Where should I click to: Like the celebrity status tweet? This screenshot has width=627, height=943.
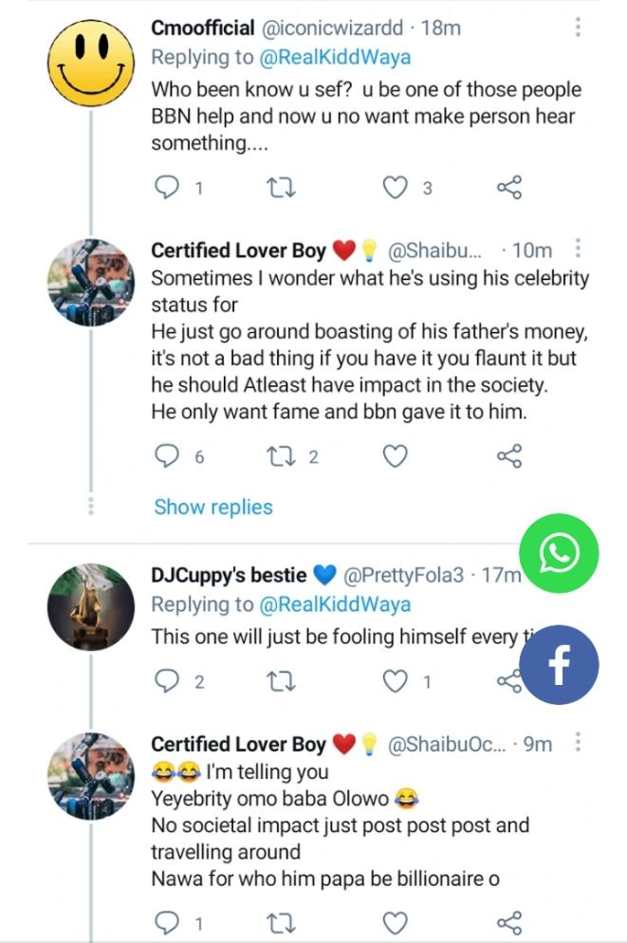[x=395, y=457]
